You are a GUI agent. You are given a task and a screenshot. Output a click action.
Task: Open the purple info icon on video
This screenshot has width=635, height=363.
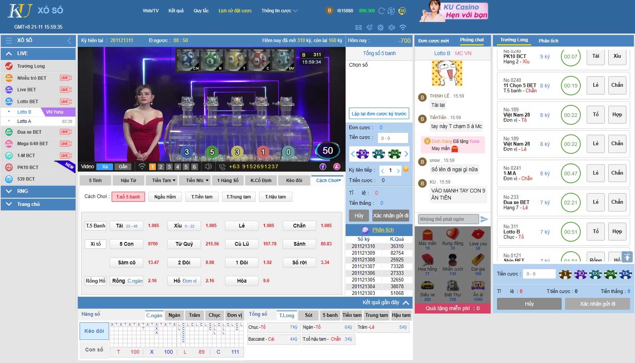pyautogui.click(x=323, y=166)
